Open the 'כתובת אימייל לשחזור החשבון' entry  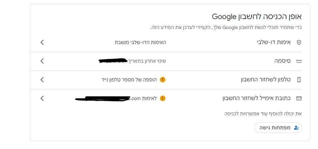(257, 98)
